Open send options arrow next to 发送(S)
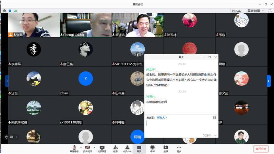 (x=215, y=136)
